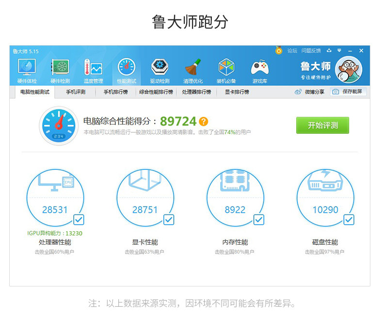
Task: Click 击败全国80%用户 text
Action: click(235, 252)
